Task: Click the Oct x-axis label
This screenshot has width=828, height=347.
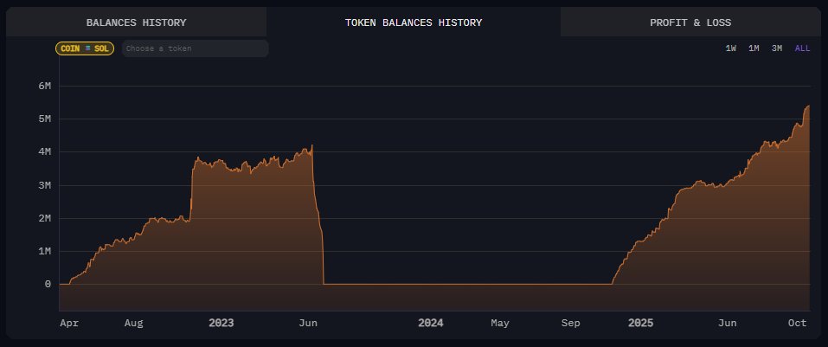Action: [x=798, y=324]
